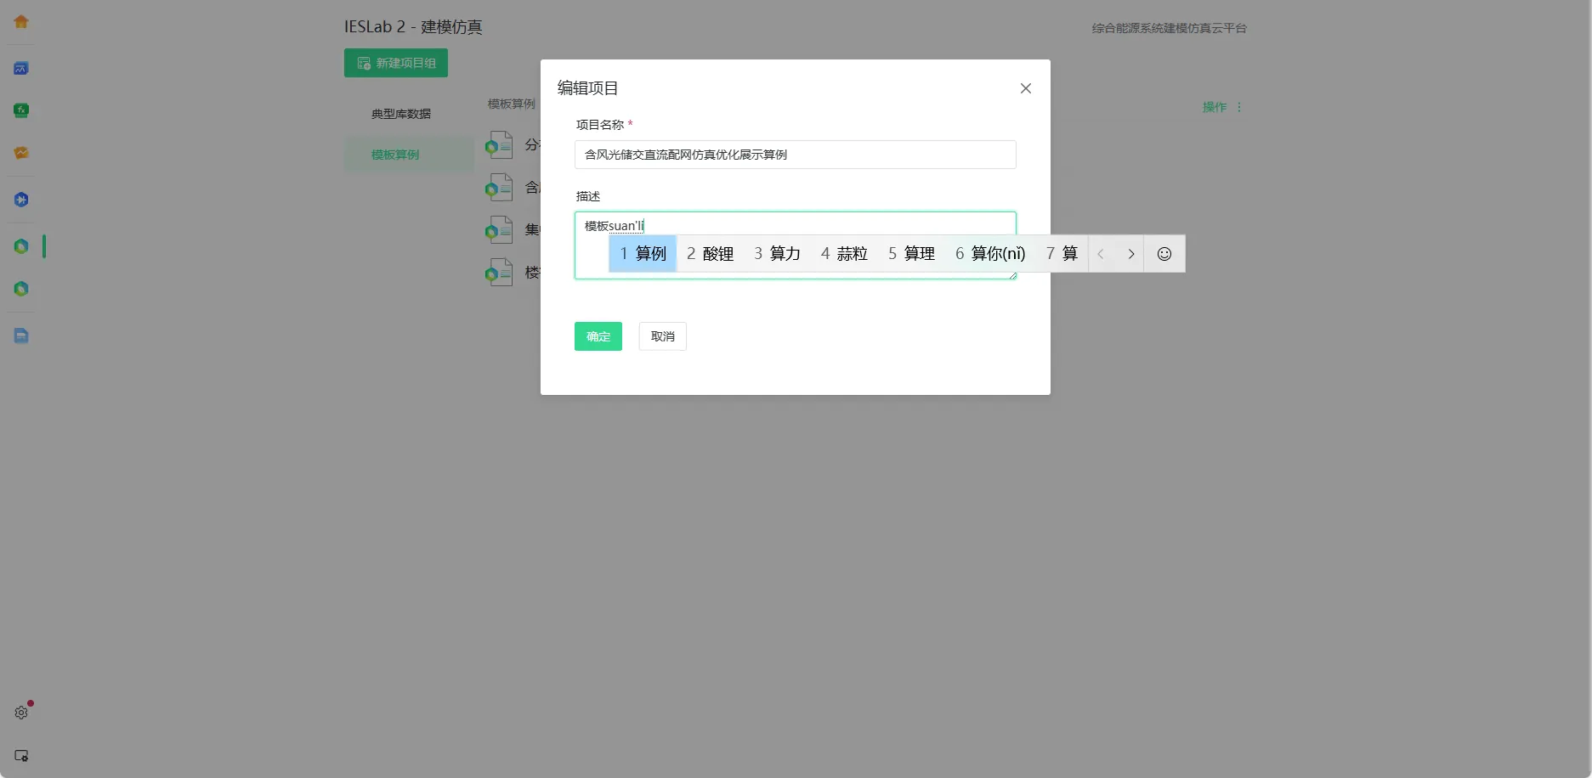
Task: Click the 综合能源系统建模仿真云平台 text
Action: point(1169,28)
